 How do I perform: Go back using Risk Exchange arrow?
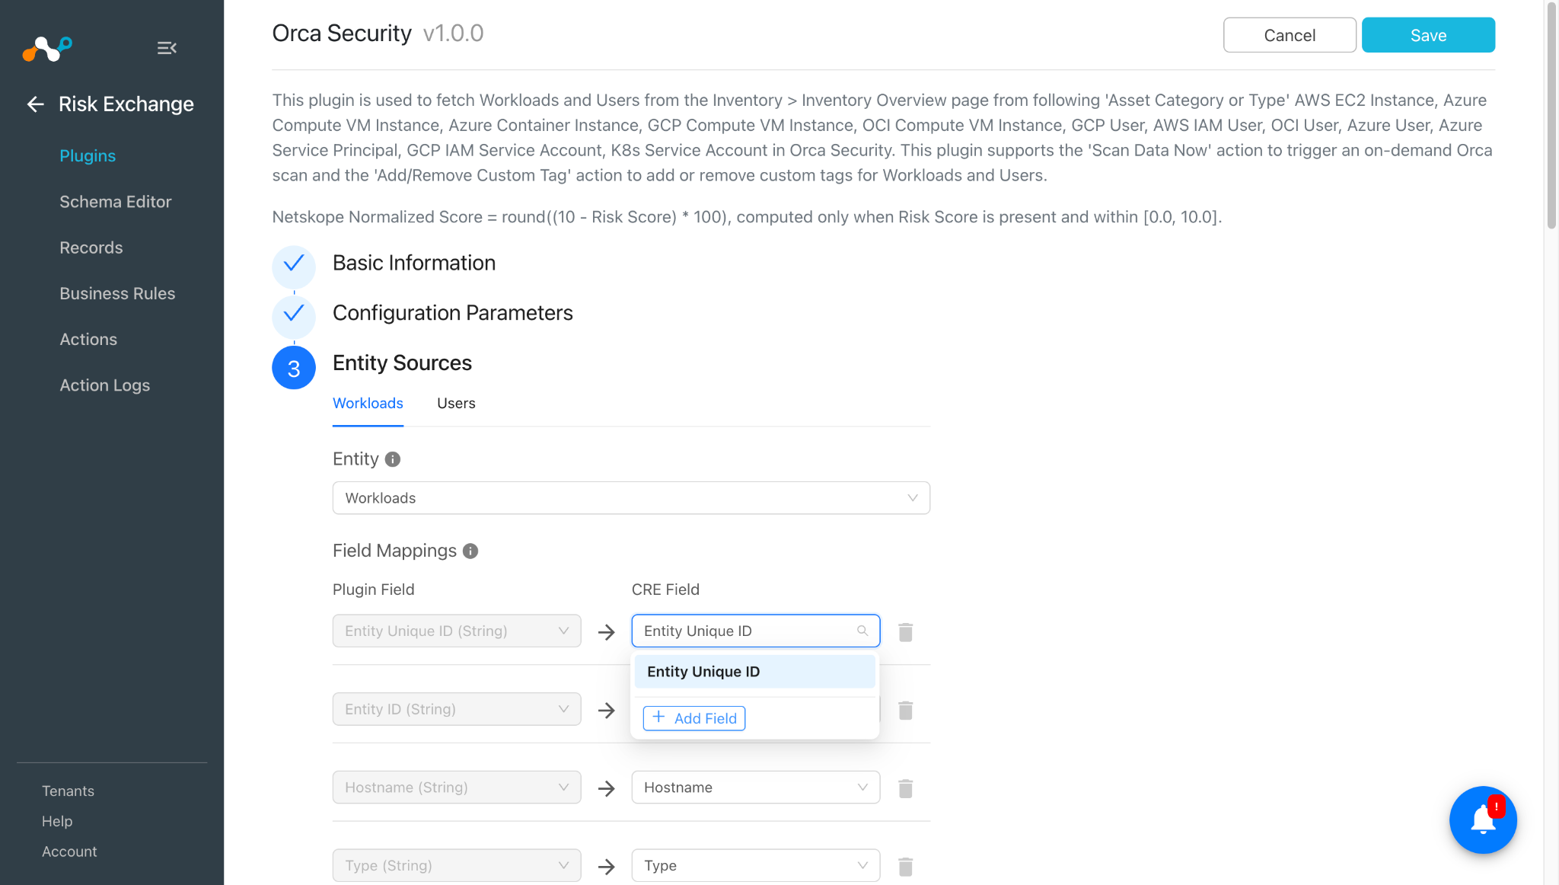click(x=35, y=104)
